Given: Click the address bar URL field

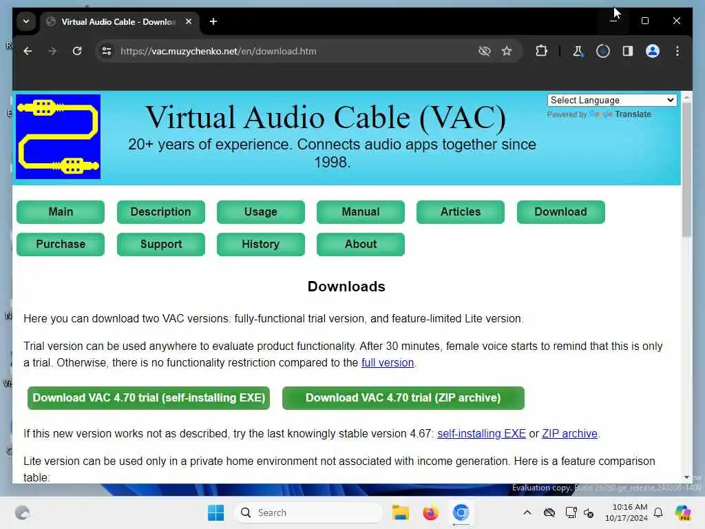Looking at the screenshot, I should pyautogui.click(x=288, y=51).
